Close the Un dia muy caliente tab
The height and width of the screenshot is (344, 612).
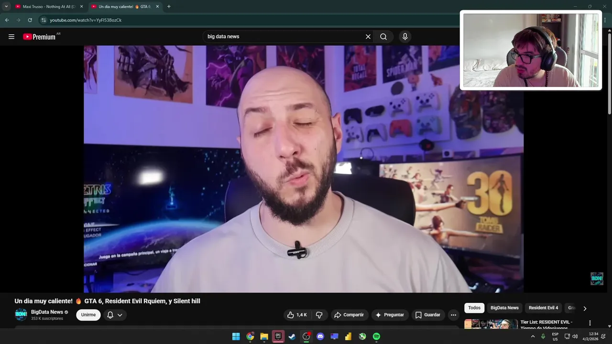tap(157, 7)
